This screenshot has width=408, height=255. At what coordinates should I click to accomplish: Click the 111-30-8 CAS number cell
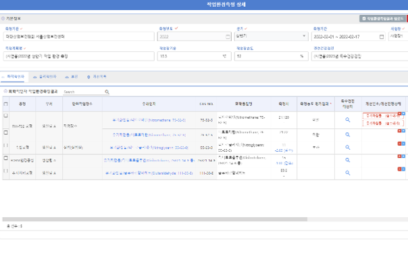pos(206,173)
